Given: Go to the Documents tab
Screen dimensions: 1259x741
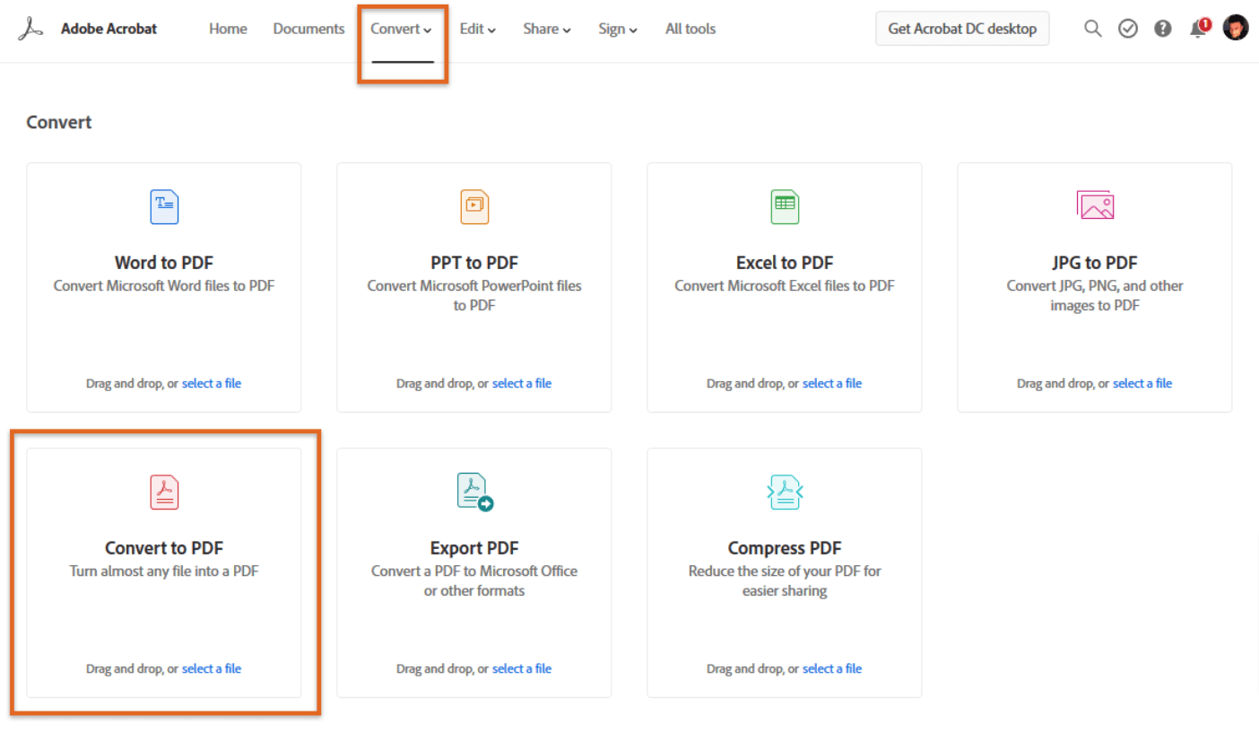Looking at the screenshot, I should coord(308,29).
